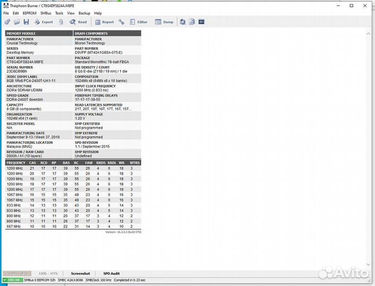Open the Editor from the toolbar
This screenshot has height=286, width=375.
[138, 22]
